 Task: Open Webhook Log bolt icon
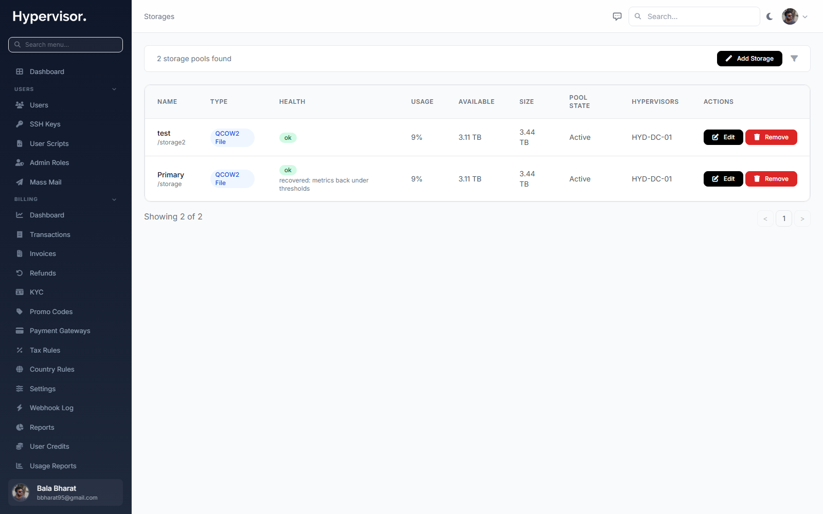[20, 408]
